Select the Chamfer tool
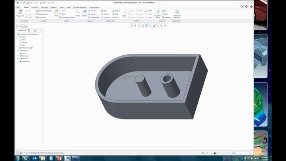This screenshot has height=161, width=286. pyautogui.click(x=106, y=17)
